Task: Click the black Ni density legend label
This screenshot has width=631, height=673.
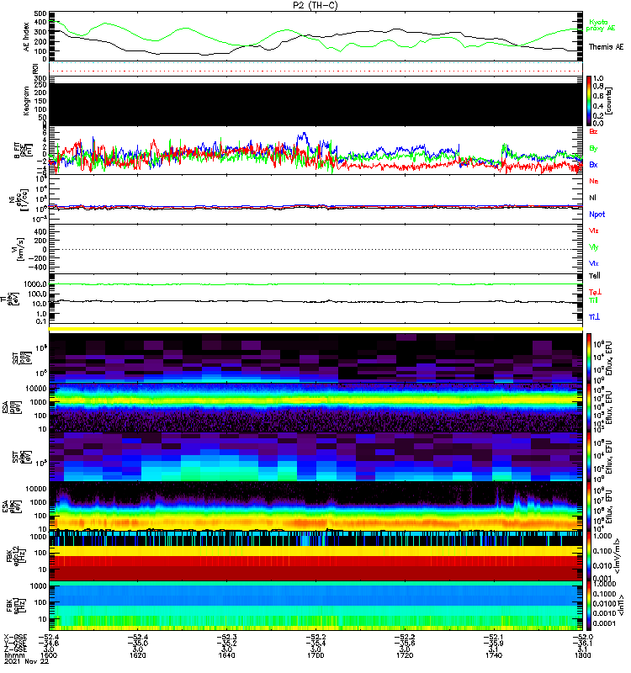Action: tap(593, 198)
